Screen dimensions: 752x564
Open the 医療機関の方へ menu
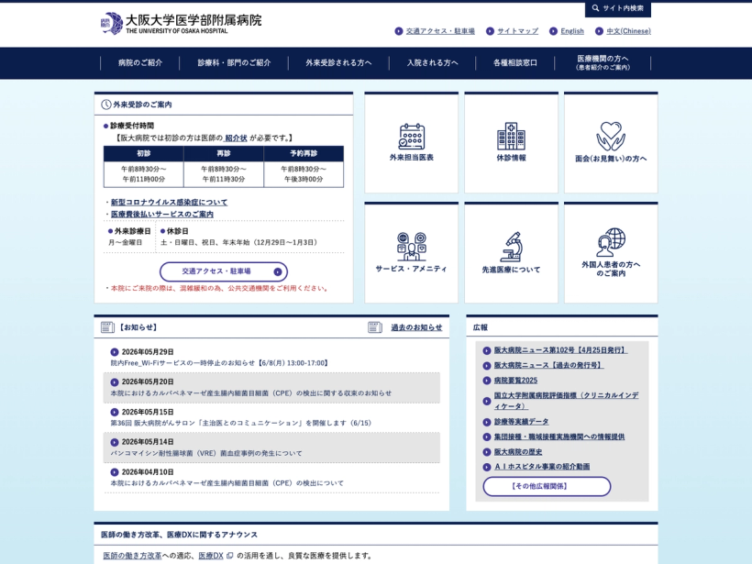pyautogui.click(x=603, y=63)
